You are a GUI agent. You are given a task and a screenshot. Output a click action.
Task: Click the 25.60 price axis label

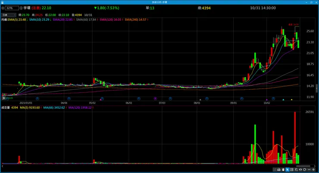point(310,31)
